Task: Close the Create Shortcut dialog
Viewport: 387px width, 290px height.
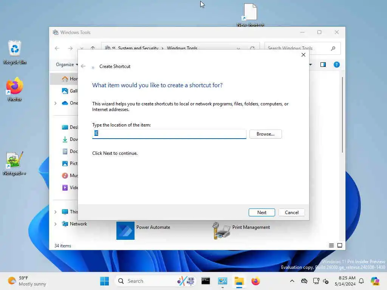Action: 303,55
